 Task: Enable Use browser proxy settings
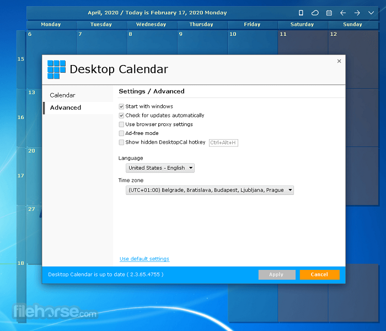coord(121,124)
